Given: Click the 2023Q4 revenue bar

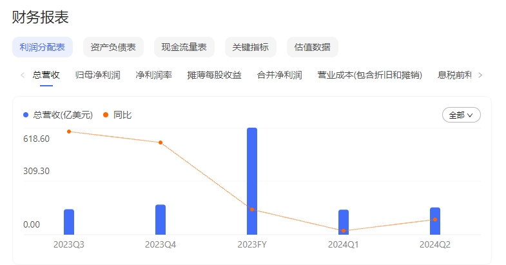Looking at the screenshot, I should pos(161,220).
